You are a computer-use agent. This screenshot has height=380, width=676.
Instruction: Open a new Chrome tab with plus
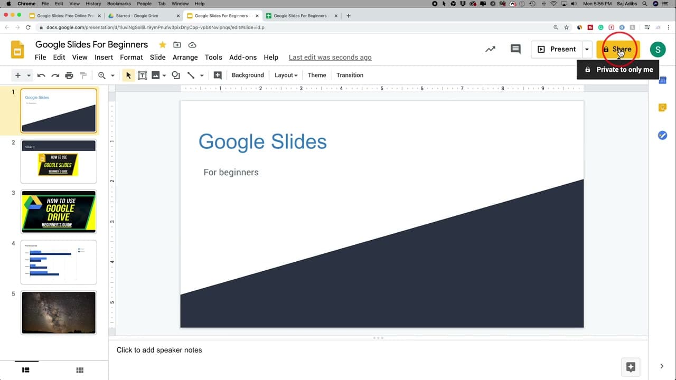tap(349, 16)
